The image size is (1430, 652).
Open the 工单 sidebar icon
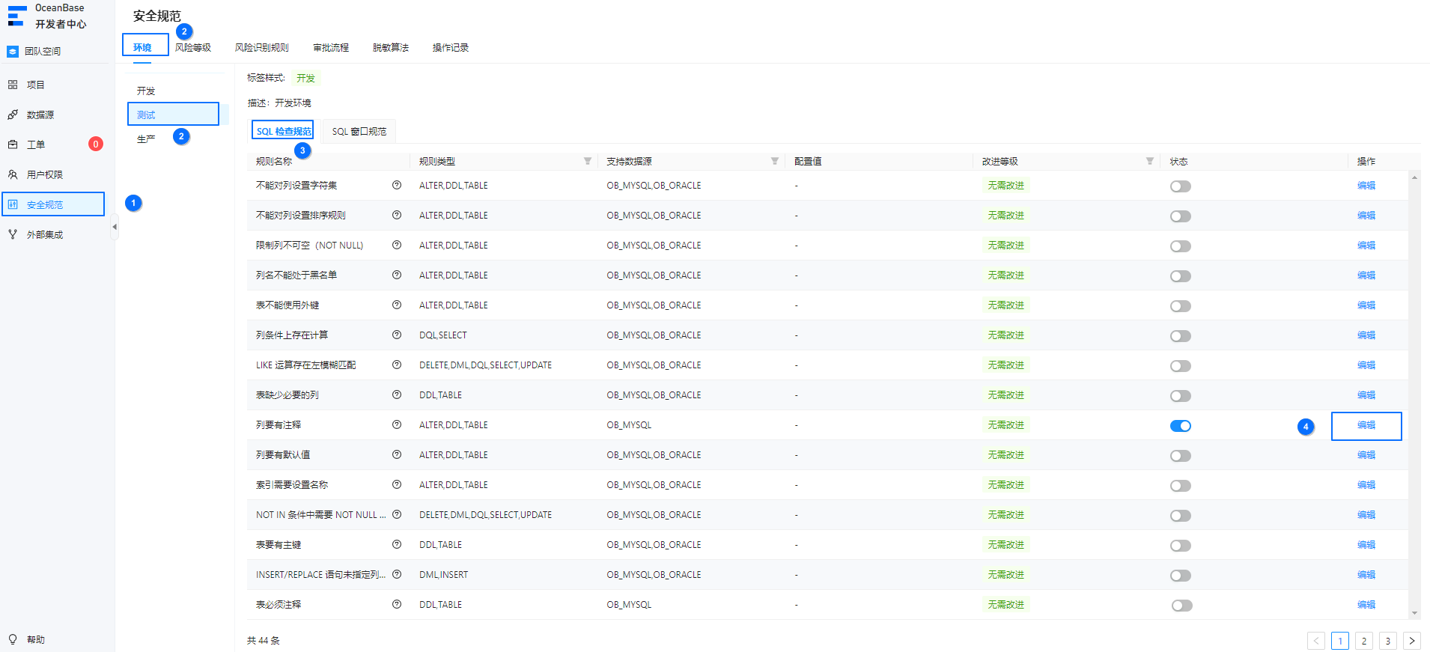[13, 144]
